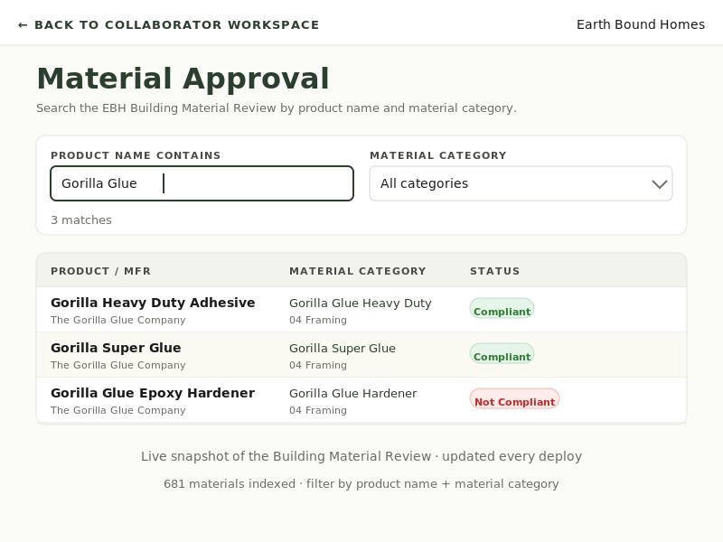This screenshot has height=542, width=723.
Task: Click the Gorilla Glue Heavy Duty category cell
Action: [360, 304]
